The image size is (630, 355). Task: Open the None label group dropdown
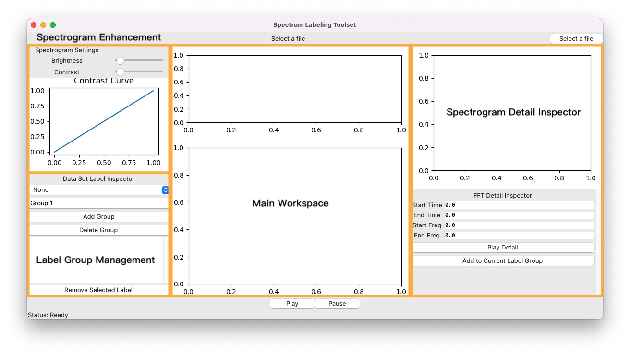pos(99,190)
